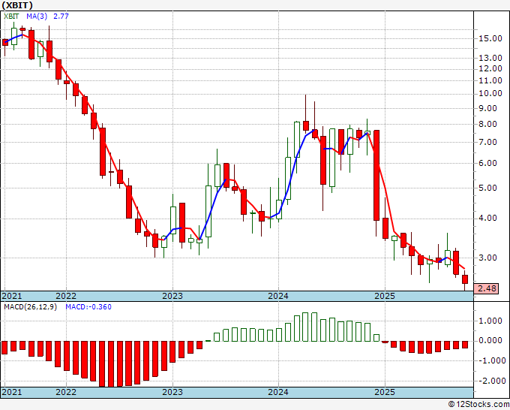Open the 12Stocks.com copyright link
This screenshot has height=410, width=510.
point(478,405)
